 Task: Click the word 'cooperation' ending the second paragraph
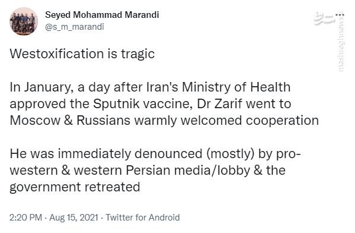point(283,121)
